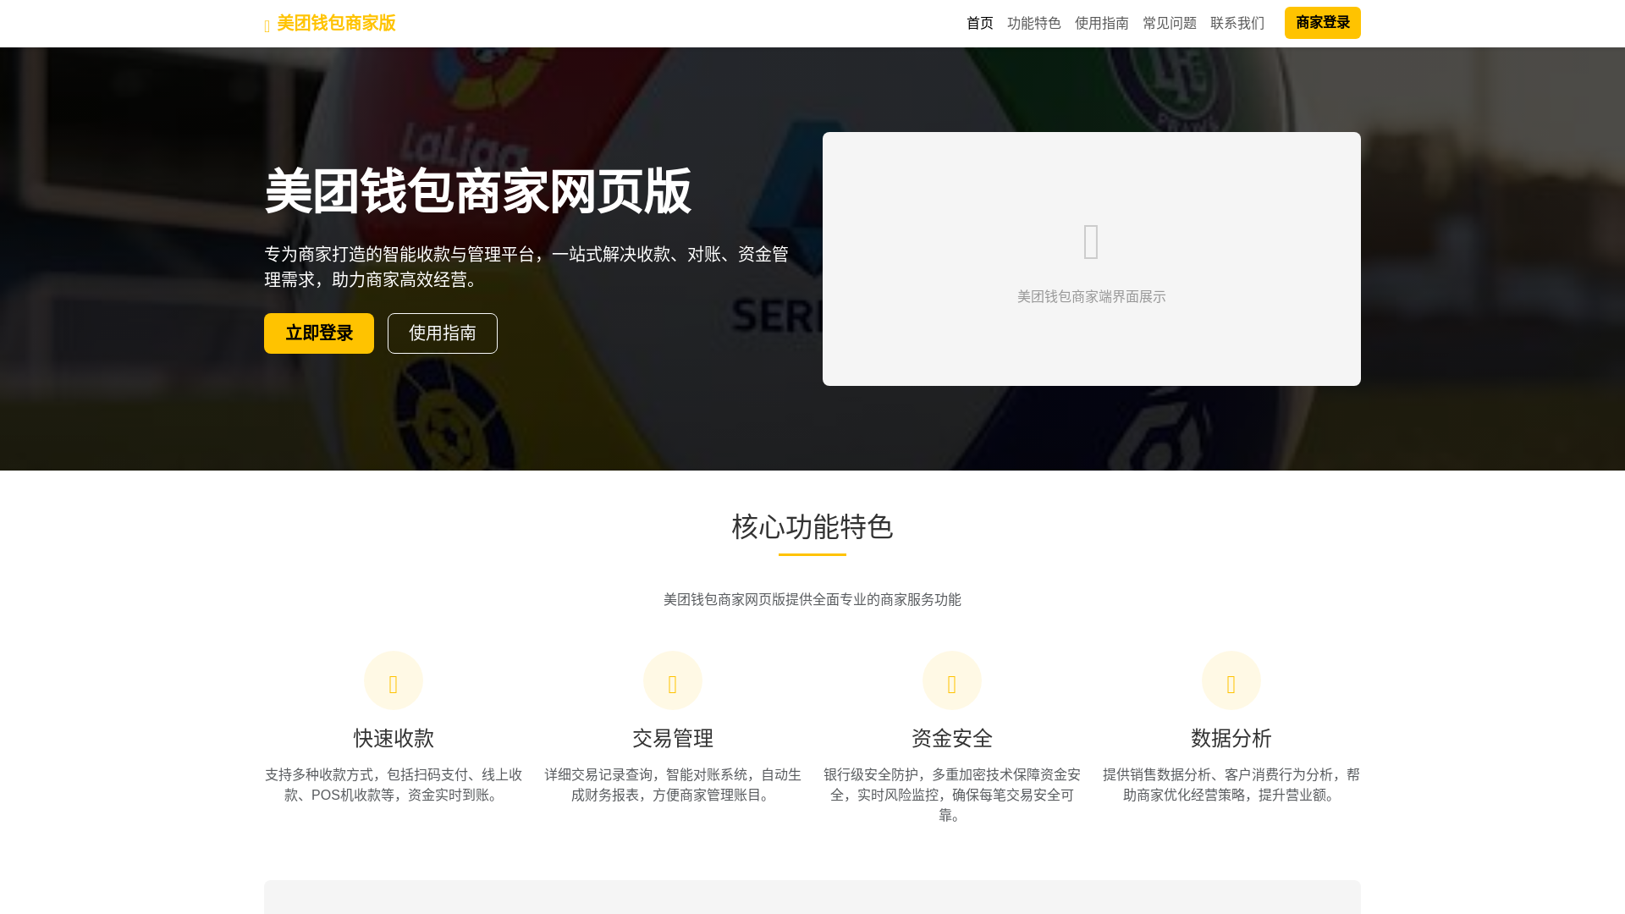The height and width of the screenshot is (914, 1625).
Task: Click the 资金安全 heading
Action: (952, 738)
